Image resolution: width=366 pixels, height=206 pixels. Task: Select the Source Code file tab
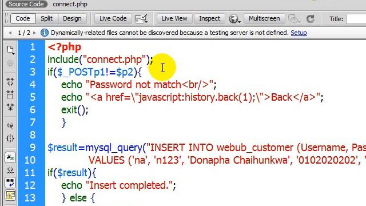tap(26, 4)
